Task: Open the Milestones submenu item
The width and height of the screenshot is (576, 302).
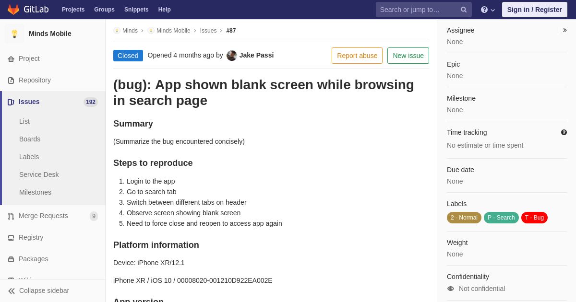Action: pos(35,192)
